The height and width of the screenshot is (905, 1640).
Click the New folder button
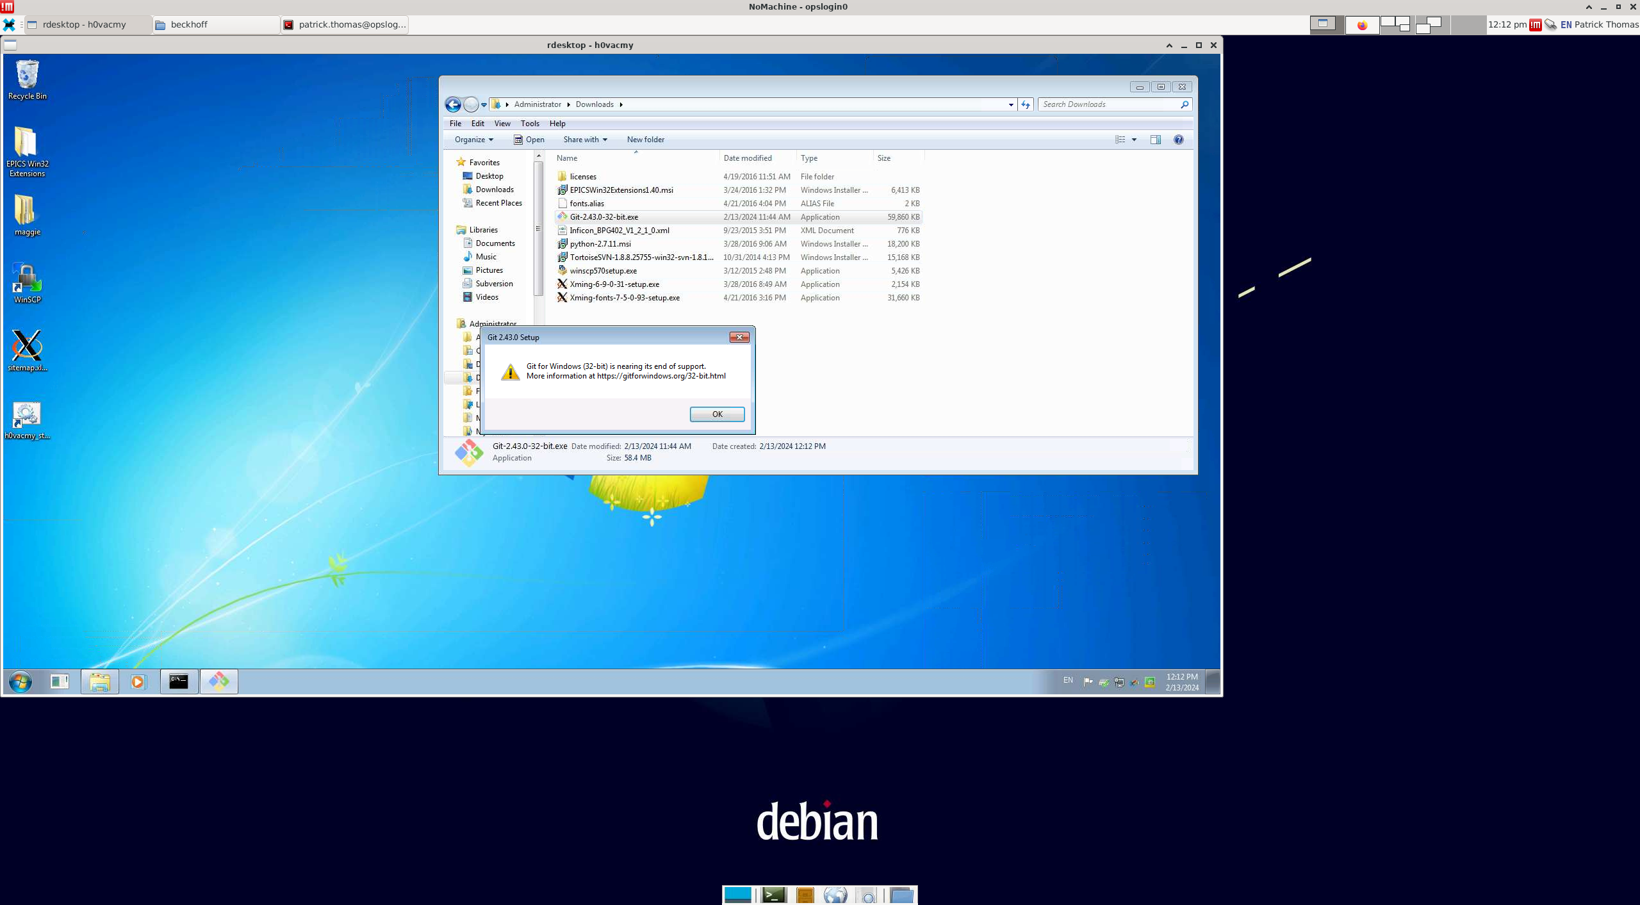click(645, 140)
